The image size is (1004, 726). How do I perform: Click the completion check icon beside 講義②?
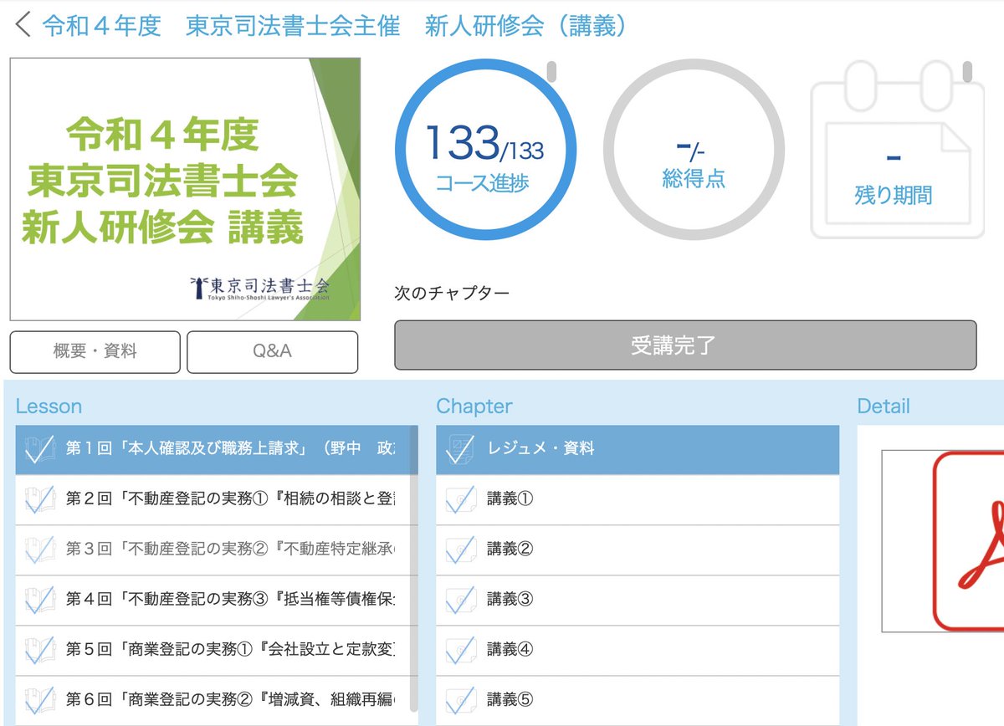(461, 549)
